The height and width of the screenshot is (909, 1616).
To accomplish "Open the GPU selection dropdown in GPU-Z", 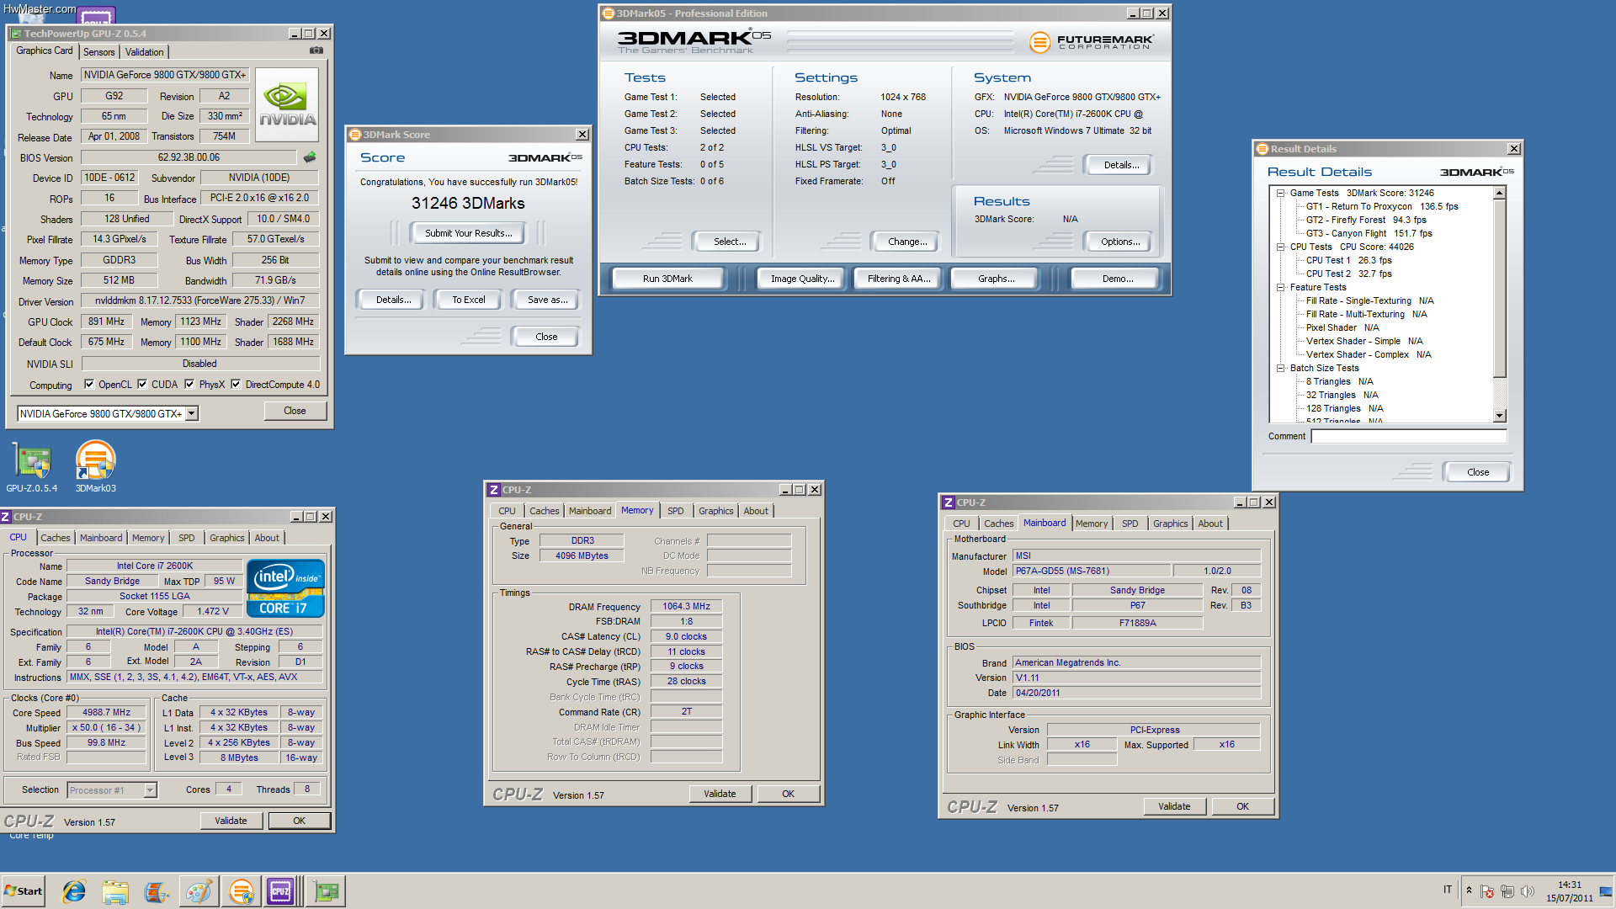I will (x=192, y=413).
